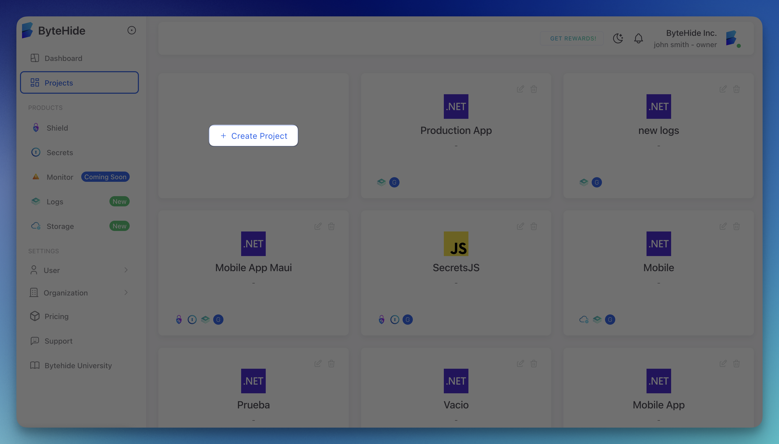This screenshot has width=779, height=444.
Task: Click the GET REWARDS! button
Action: pyautogui.click(x=572, y=38)
